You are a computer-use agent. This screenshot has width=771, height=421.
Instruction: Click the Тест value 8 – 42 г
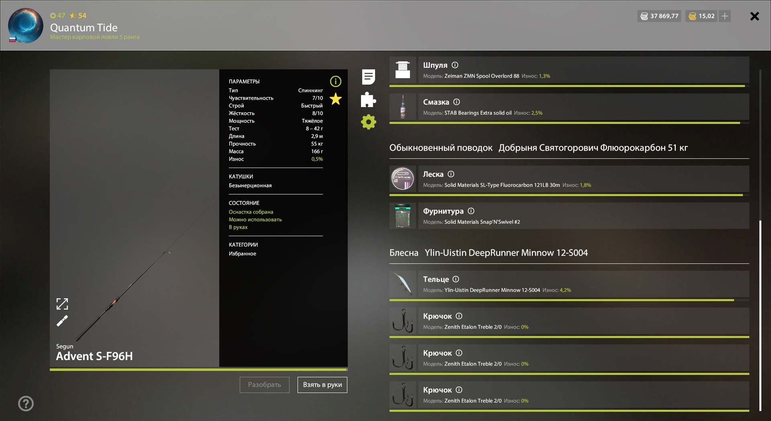pyautogui.click(x=314, y=129)
